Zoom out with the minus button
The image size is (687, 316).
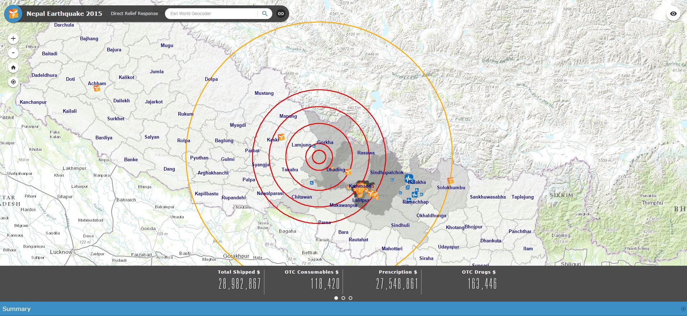pos(13,53)
